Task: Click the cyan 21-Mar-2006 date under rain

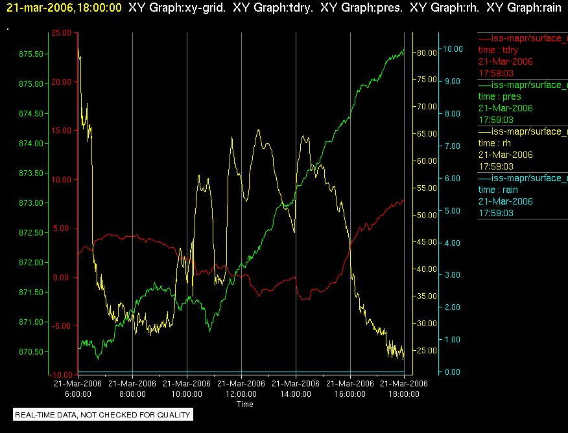Action: point(505,201)
